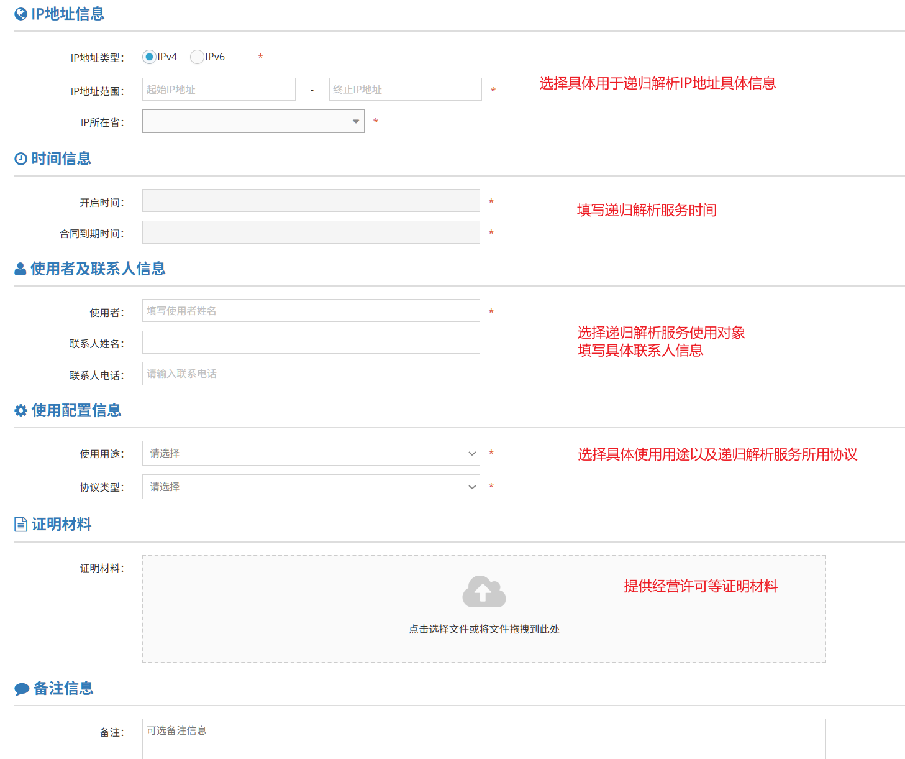The image size is (905, 759).
Task: Focus the 终止IP地址 input field
Action: [x=405, y=90]
